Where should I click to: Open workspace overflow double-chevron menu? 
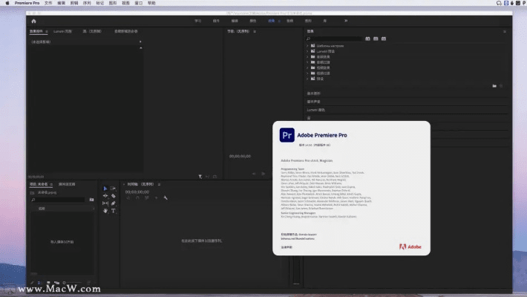click(x=346, y=21)
